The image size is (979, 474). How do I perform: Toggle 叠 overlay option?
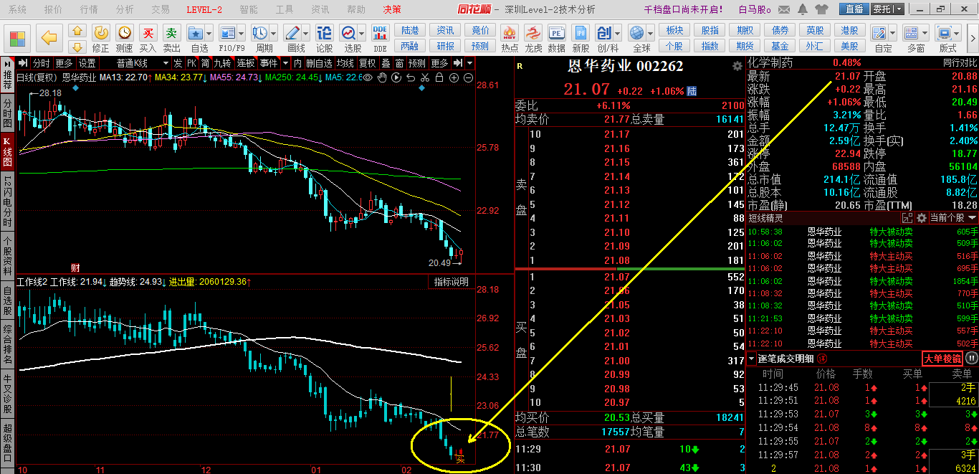(x=386, y=63)
